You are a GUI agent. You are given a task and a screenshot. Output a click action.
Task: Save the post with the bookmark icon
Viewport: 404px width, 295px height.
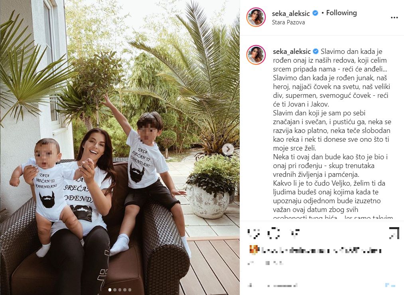[394, 233]
